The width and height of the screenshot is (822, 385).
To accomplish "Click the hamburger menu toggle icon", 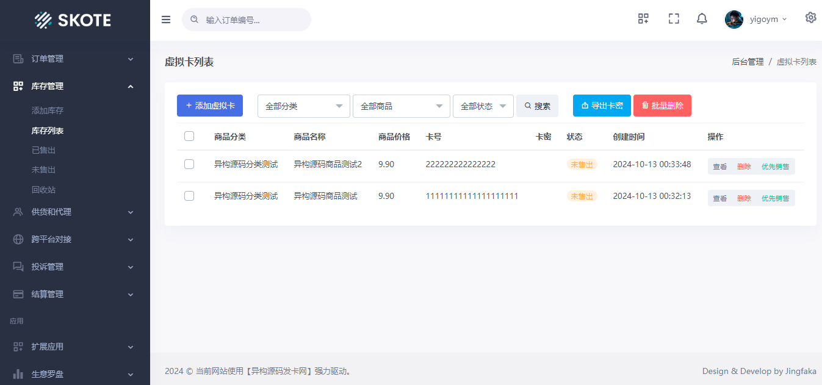I will [166, 20].
